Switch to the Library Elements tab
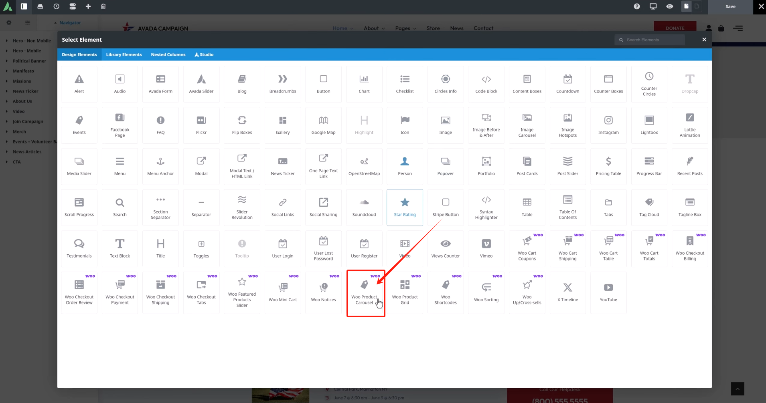This screenshot has height=403, width=766. 124,54
